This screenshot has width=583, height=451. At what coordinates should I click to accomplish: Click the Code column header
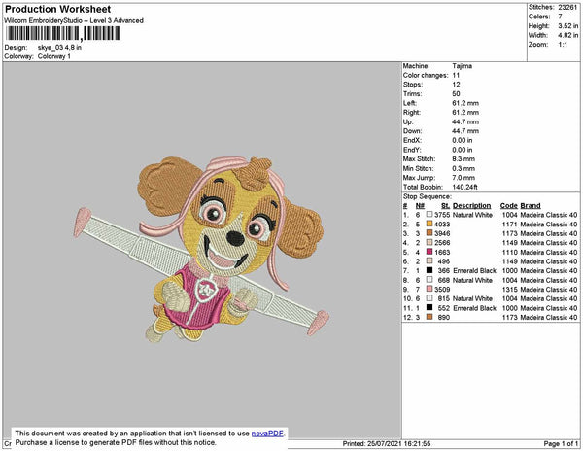(x=508, y=206)
